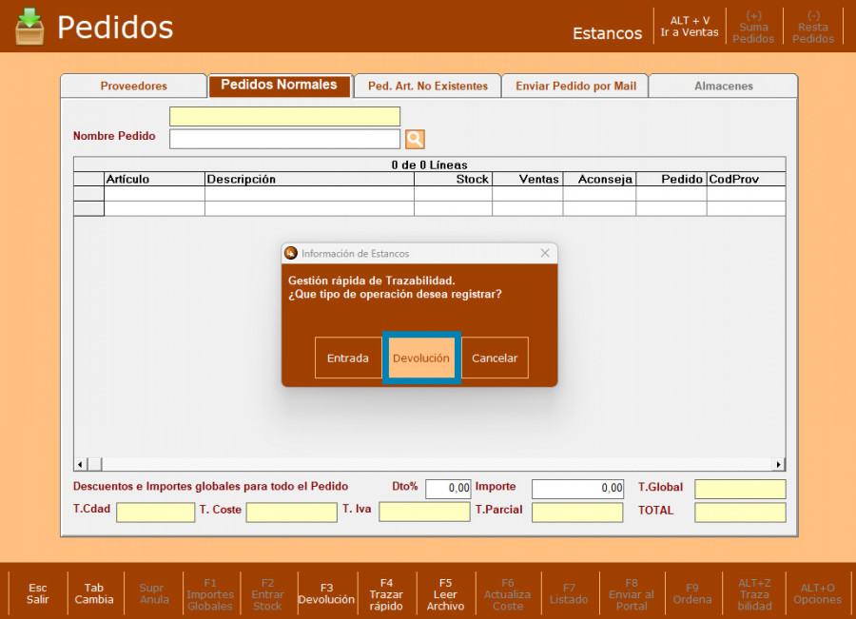
Task: Click F4 Trazar rápido
Action: 386,593
